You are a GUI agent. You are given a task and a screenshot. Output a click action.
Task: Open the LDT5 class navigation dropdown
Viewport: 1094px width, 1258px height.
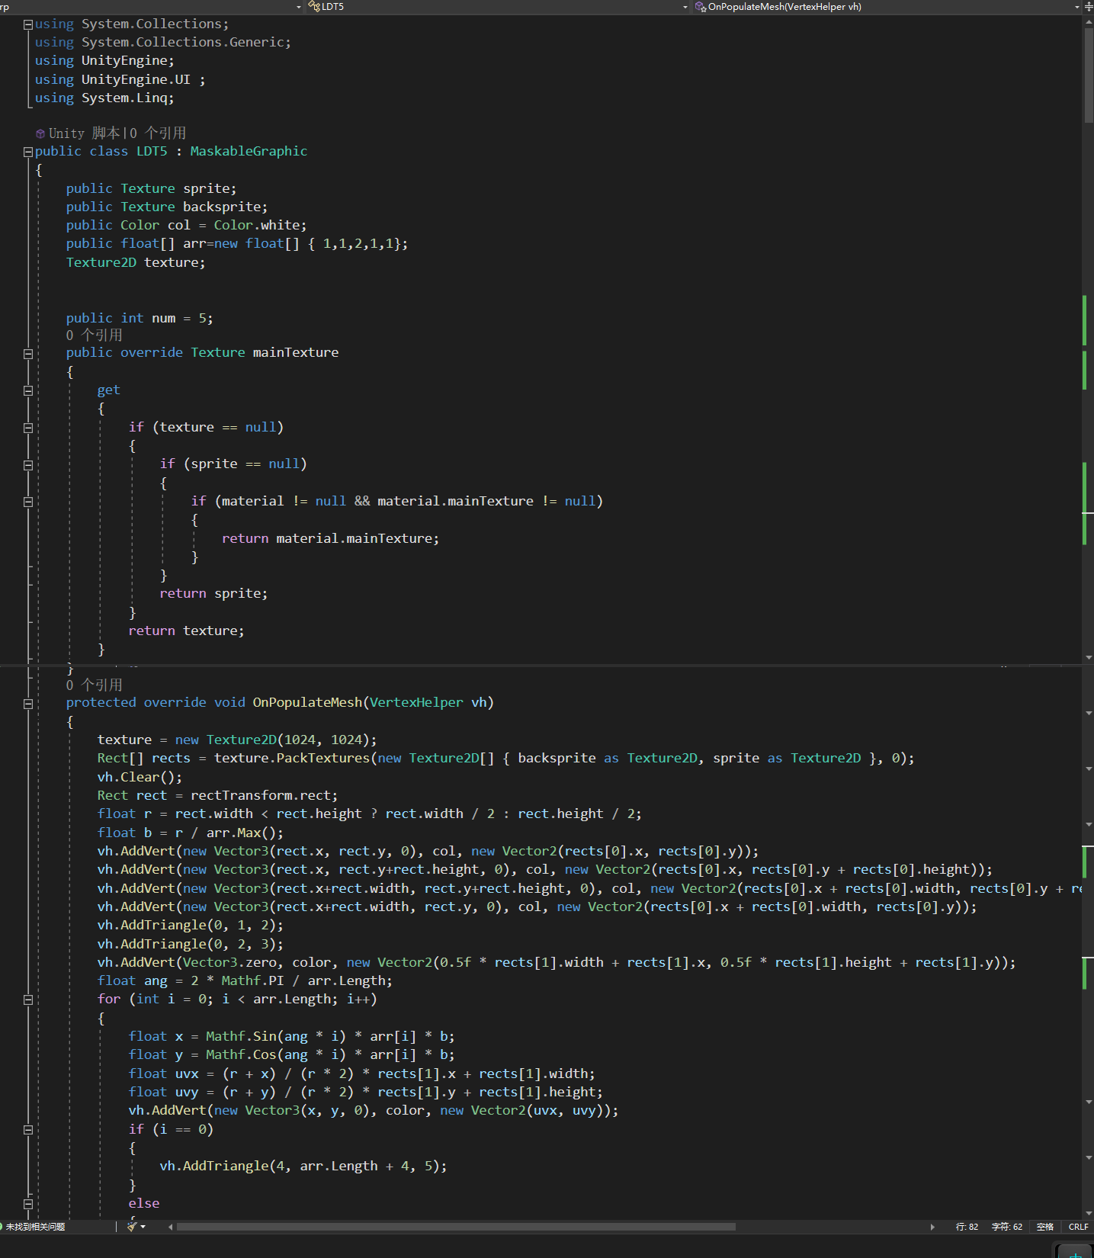(x=496, y=7)
